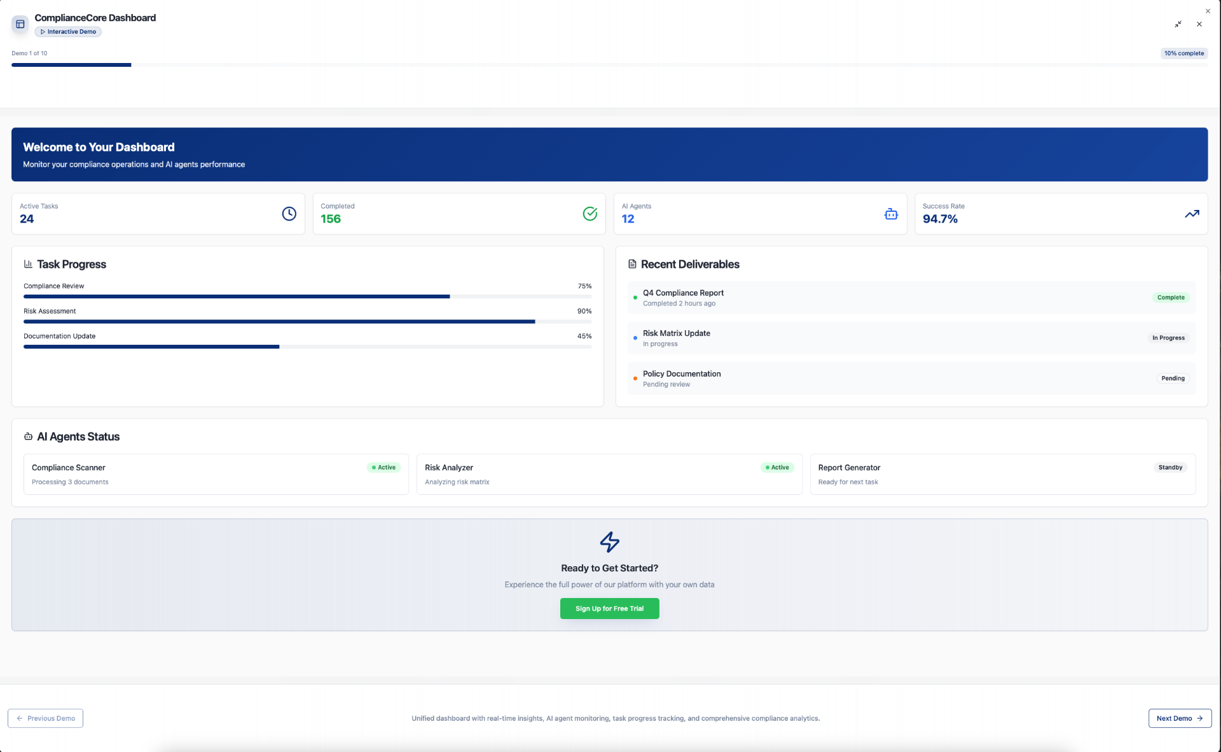Viewport: 1221px width, 752px height.
Task: Click the robot icon in AI Agents card
Action: click(891, 214)
